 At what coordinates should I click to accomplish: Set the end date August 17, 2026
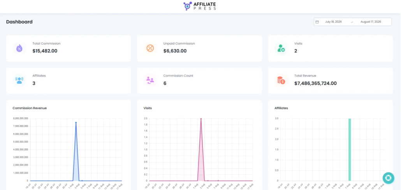371,22
